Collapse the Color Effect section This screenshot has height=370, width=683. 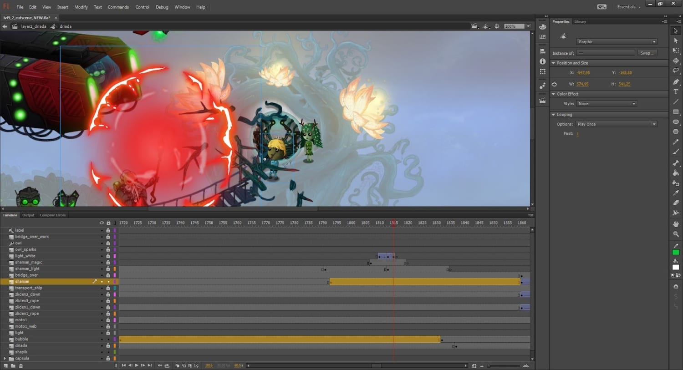point(554,94)
